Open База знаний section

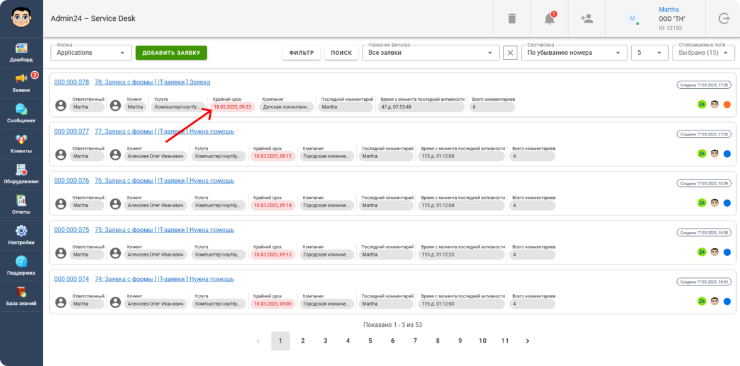(x=21, y=296)
